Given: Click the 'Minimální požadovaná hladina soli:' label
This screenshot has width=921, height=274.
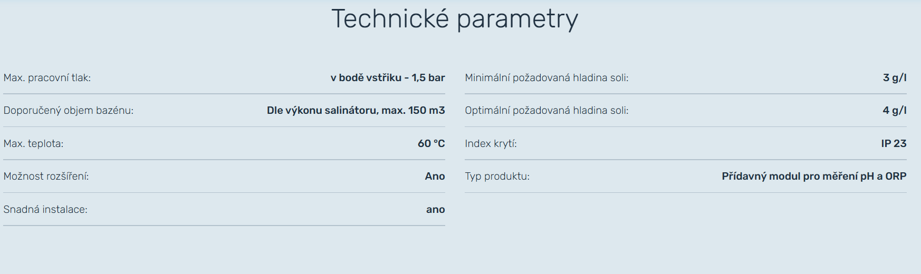Looking at the screenshot, I should (x=546, y=78).
